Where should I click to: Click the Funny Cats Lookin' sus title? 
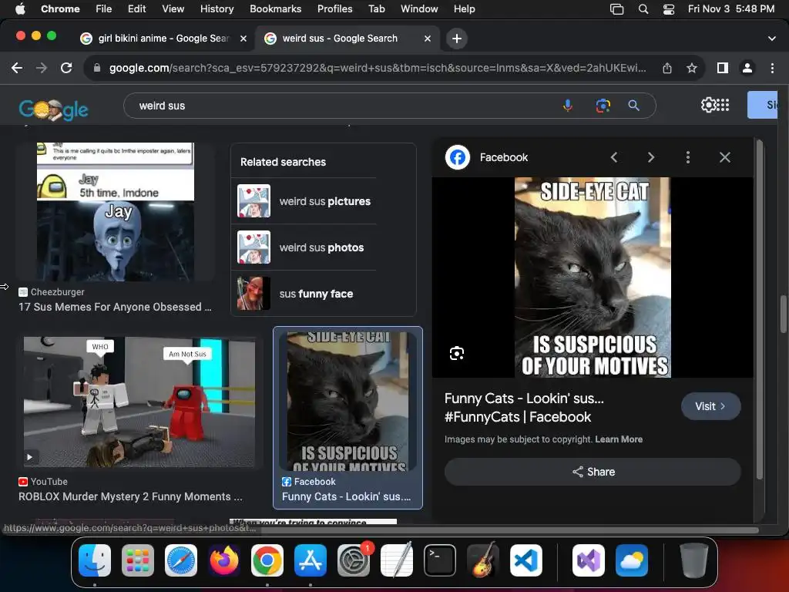524,408
